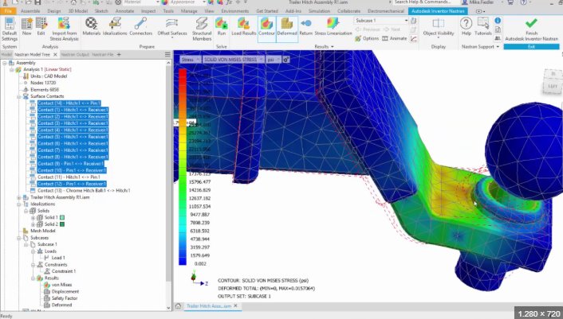
Task: Close the Trailer Hitch document tab
Action: 235,306
